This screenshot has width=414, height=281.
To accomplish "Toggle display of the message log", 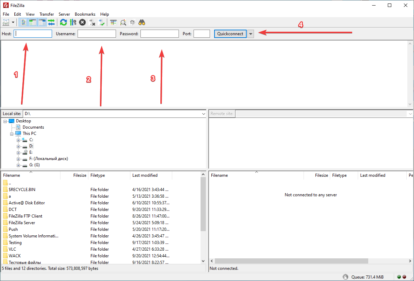I will (x=23, y=23).
